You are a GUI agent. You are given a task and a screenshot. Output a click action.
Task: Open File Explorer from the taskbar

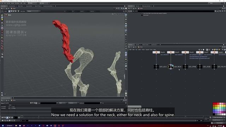tap(16, 126)
